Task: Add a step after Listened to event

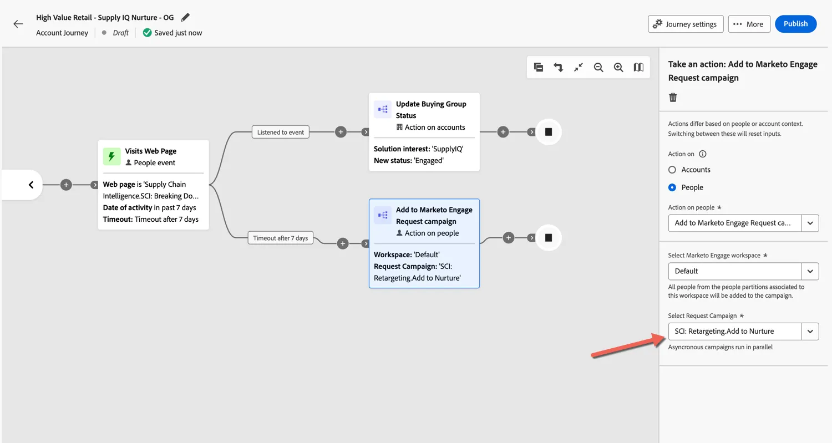Action: point(341,132)
